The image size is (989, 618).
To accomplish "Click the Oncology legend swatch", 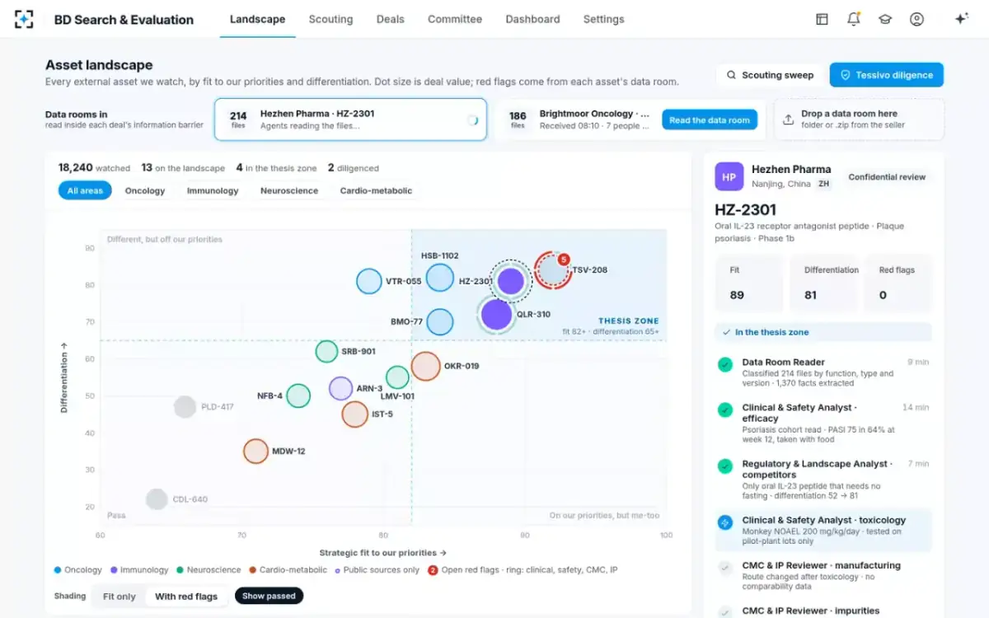I will [x=57, y=569].
